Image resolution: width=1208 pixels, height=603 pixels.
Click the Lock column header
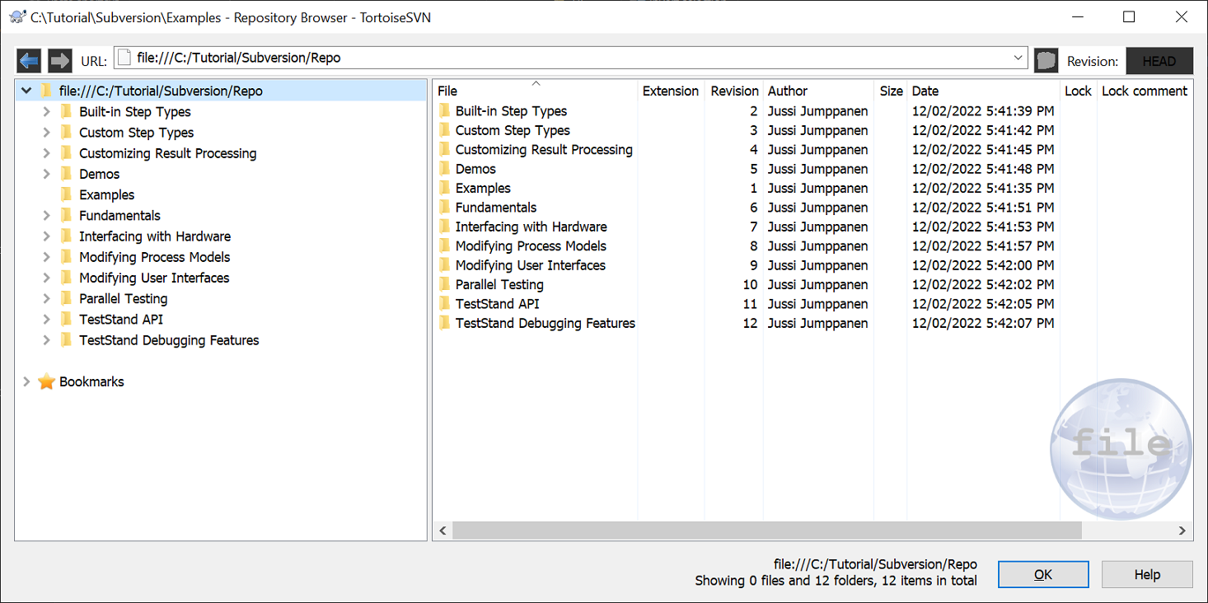[x=1078, y=91]
